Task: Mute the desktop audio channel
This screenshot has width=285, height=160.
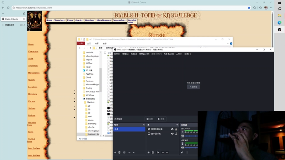Action: (182, 148)
